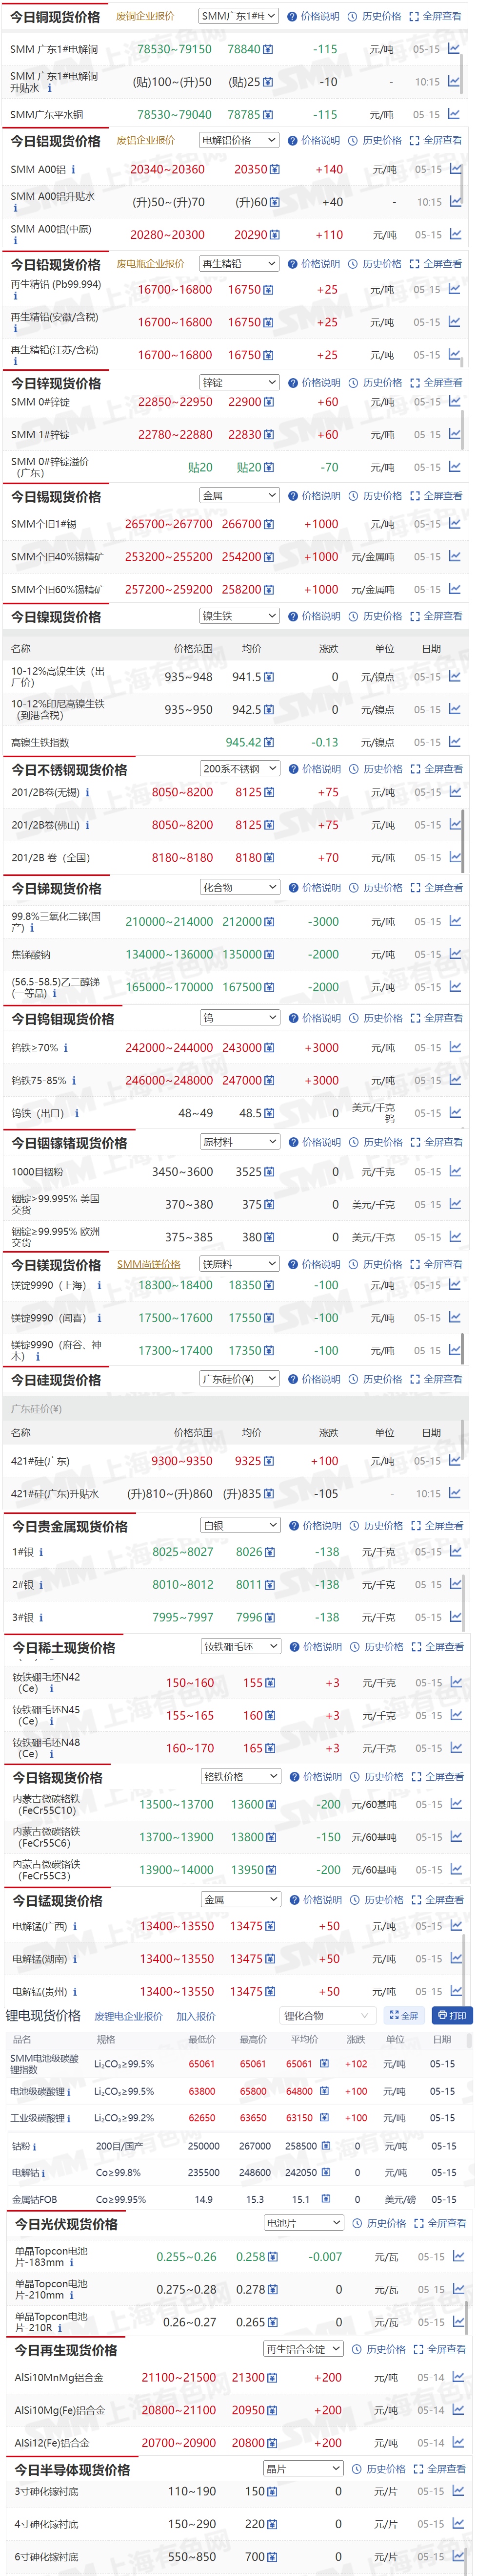
Task: Select the 广东硅价(¥) tab
Action: [x=36, y=1409]
